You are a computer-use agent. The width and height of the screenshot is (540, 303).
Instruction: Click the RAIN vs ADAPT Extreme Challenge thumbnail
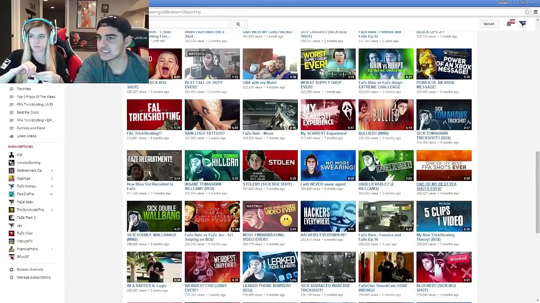[386, 64]
